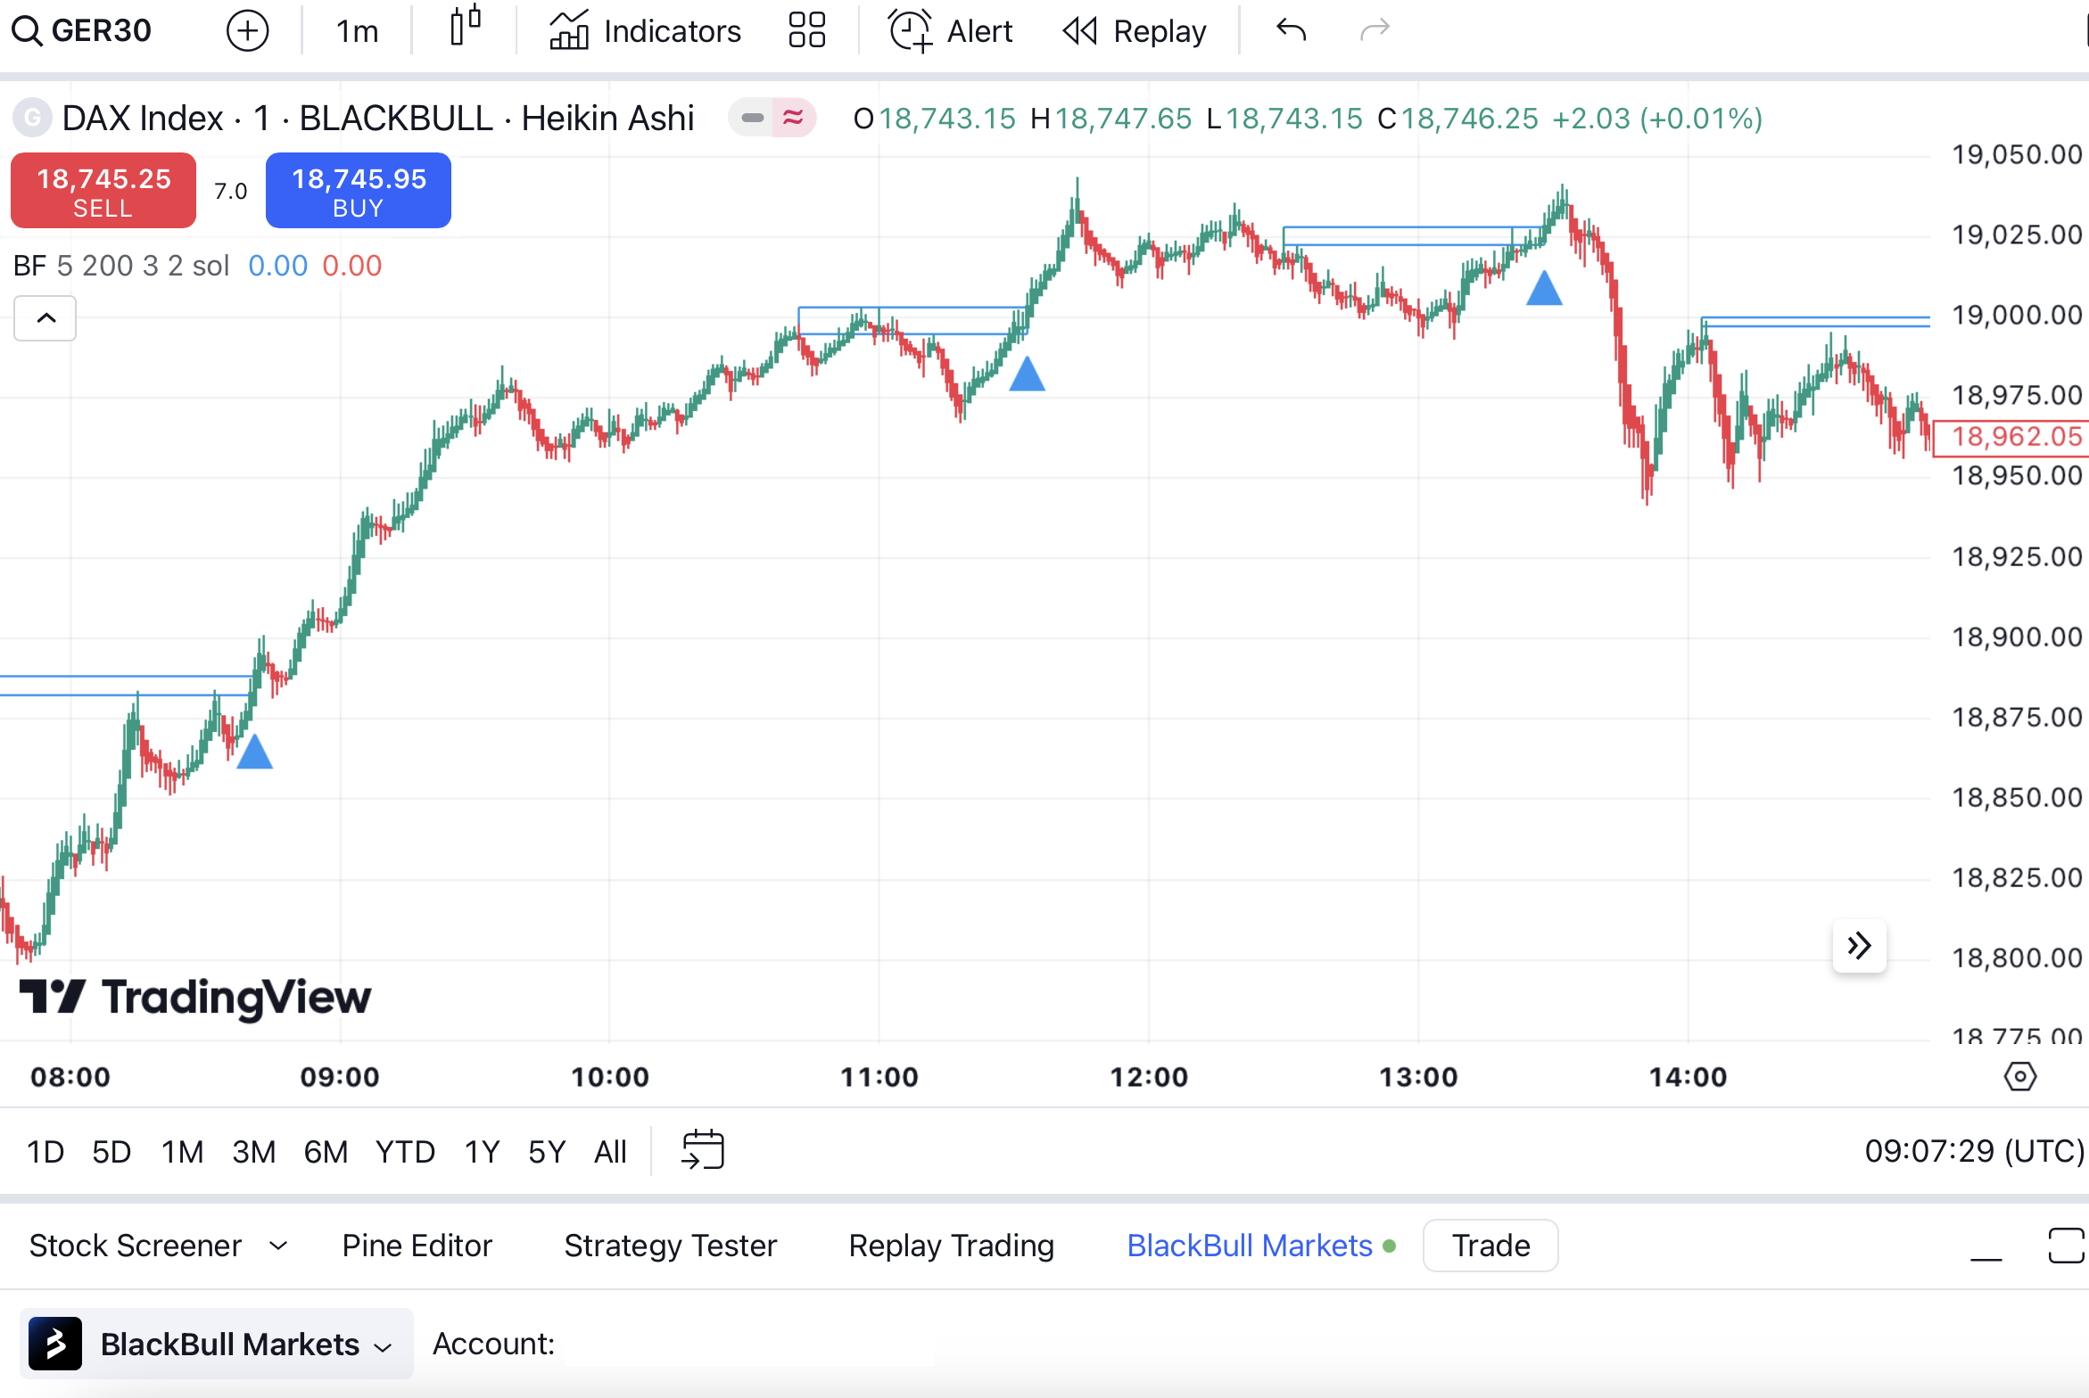This screenshot has height=1398, width=2089.
Task: Click the 7.0 spread value
Action: [231, 191]
